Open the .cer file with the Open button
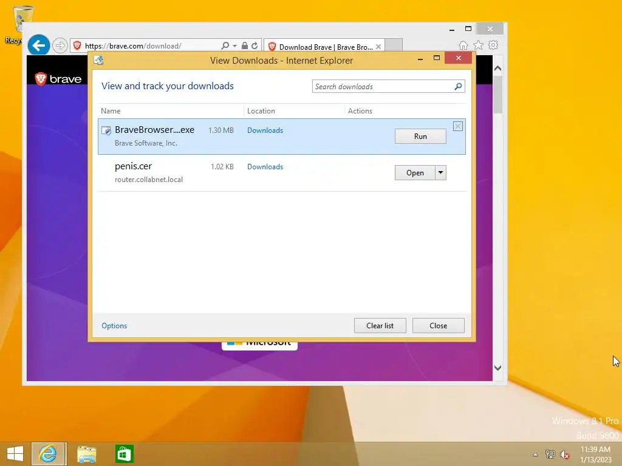The width and height of the screenshot is (622, 466). [x=415, y=173]
